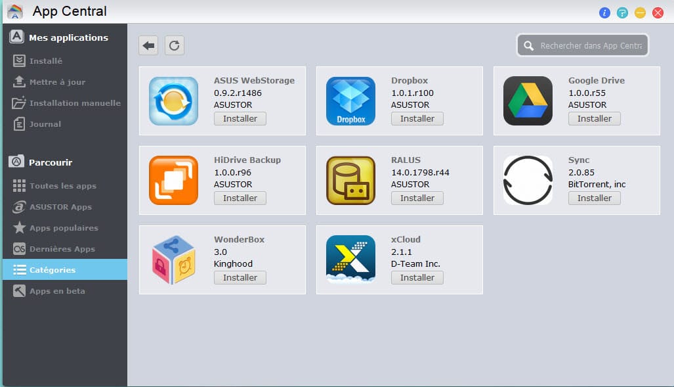Install Dropbox
The image size is (674, 387).
click(x=417, y=118)
